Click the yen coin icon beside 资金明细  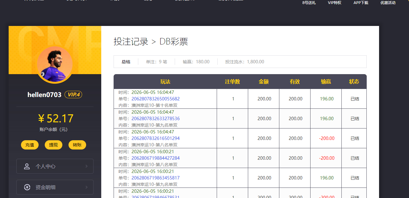(x=27, y=187)
